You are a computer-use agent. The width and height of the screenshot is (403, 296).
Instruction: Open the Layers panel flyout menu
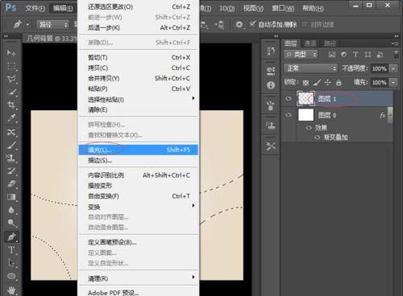pos(395,43)
